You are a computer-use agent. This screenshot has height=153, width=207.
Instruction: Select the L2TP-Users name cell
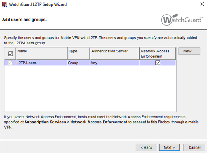42,63
